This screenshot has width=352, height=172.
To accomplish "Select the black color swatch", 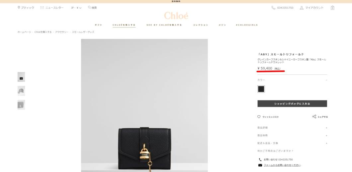I will (x=261, y=89).
